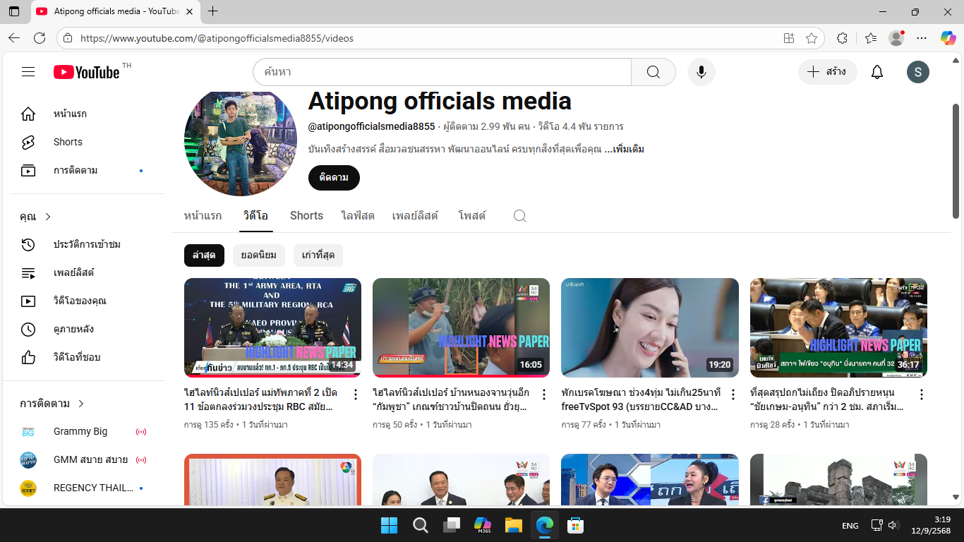Viewport: 964px width, 542px height.
Task: Open options menu for แม่ทัพภาคที่ 2 video
Action: pos(356,395)
